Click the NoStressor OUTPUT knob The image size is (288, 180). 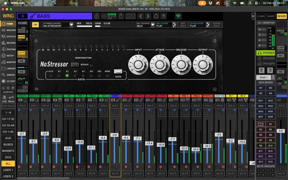(x=203, y=65)
